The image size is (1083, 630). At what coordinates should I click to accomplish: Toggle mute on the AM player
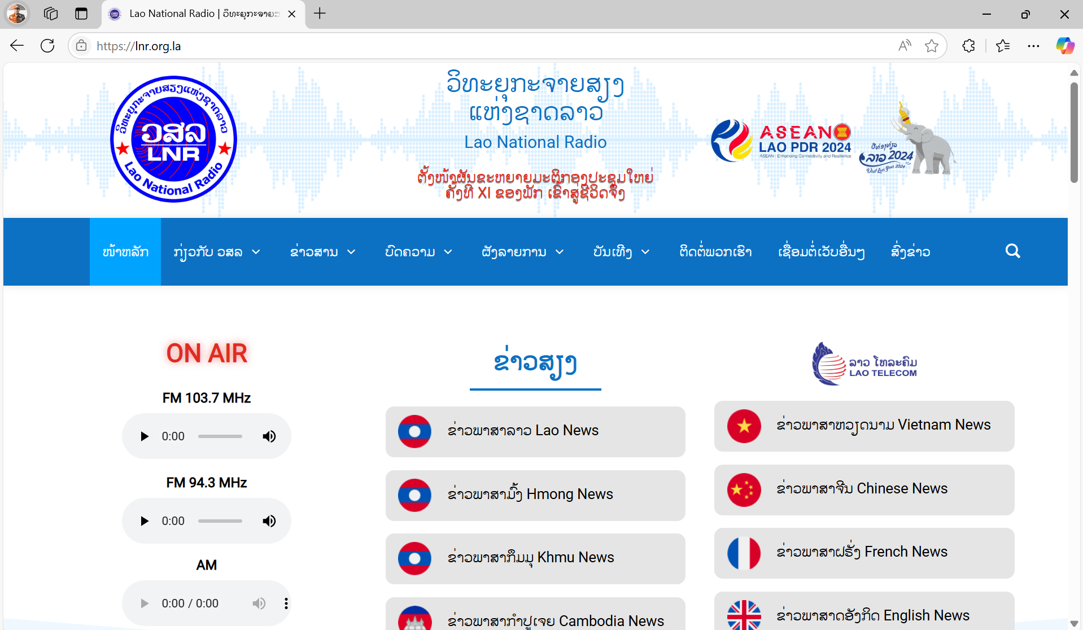[x=259, y=603]
